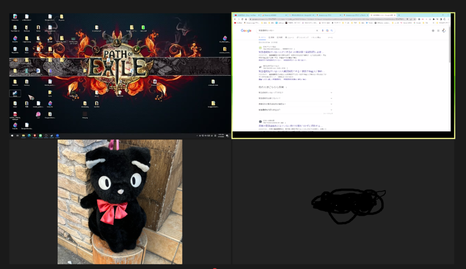Image resolution: width=466 pixels, height=269 pixels.
Task: Click the black cat plush photo
Action: pos(120,202)
